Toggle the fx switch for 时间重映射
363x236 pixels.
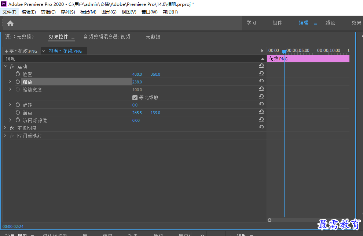(12, 136)
